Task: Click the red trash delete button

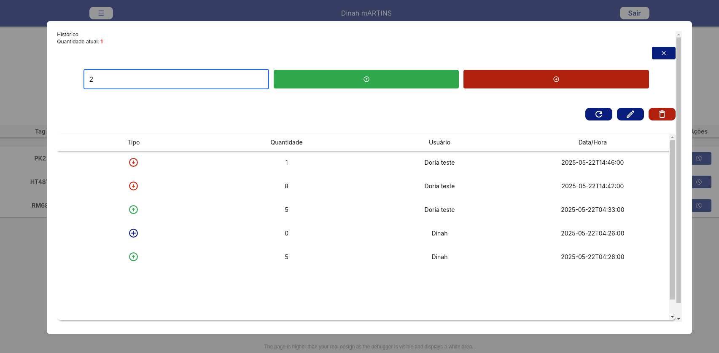Action: point(662,114)
